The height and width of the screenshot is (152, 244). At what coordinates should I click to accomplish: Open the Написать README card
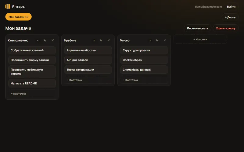(32, 83)
